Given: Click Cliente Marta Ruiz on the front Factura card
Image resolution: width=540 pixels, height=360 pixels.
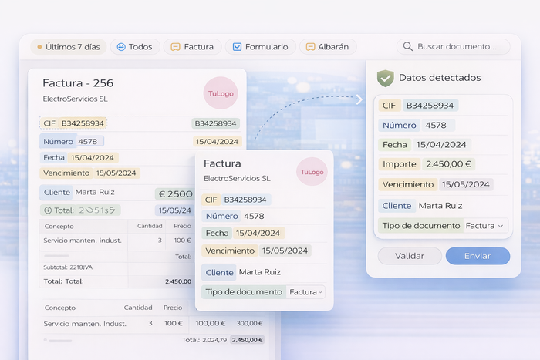Looking at the screenshot, I should (x=243, y=272).
